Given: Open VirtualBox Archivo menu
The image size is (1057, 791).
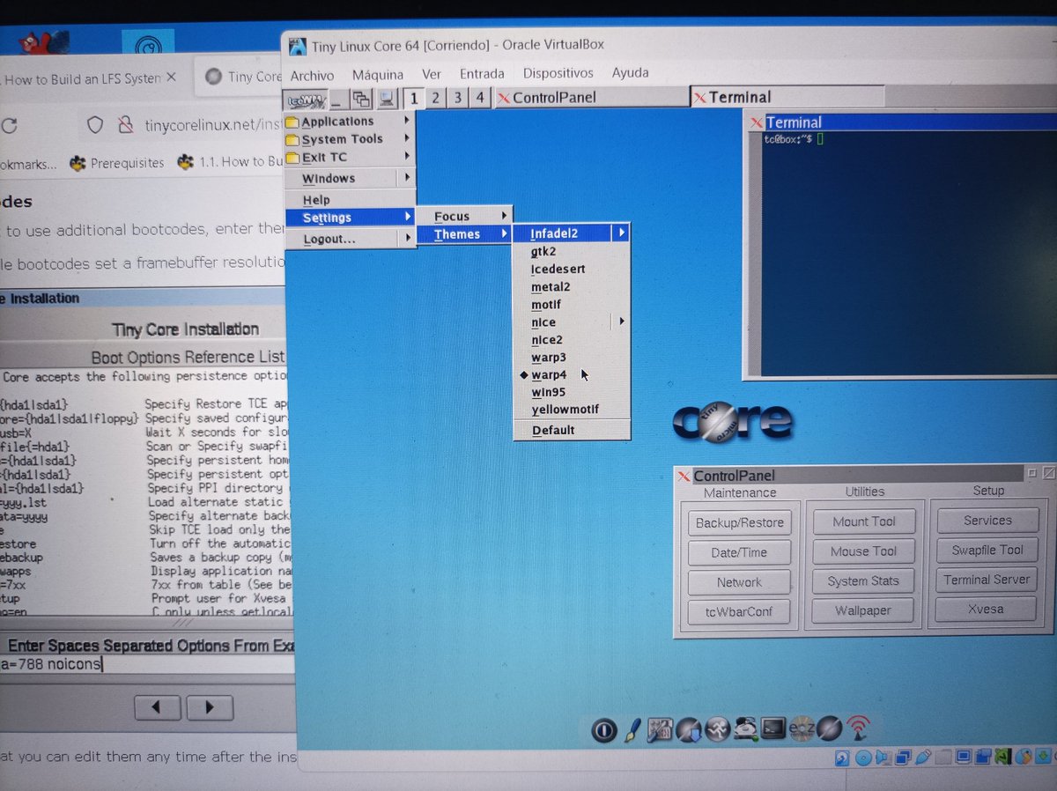Looking at the screenshot, I should click(x=312, y=75).
